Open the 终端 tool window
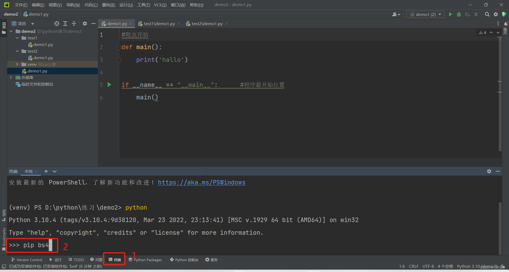Image resolution: width=509 pixels, height=272 pixels. 115,260
